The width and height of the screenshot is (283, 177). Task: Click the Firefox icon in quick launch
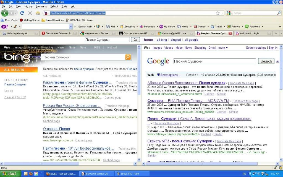tap(31, 174)
